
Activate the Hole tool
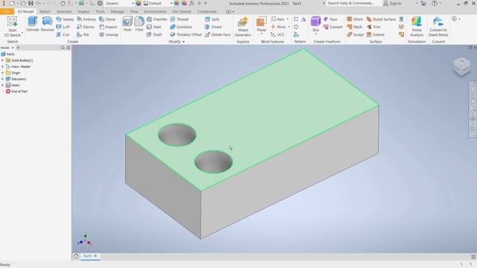point(127,24)
